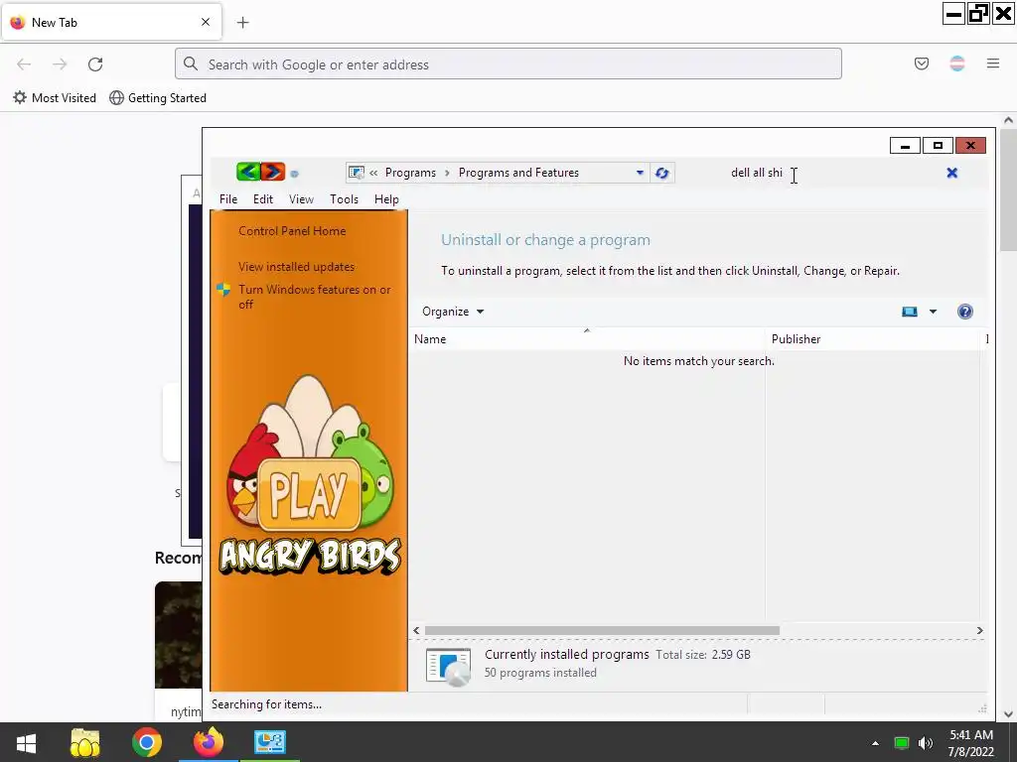
Task: Open the Help menu
Action: 386,199
